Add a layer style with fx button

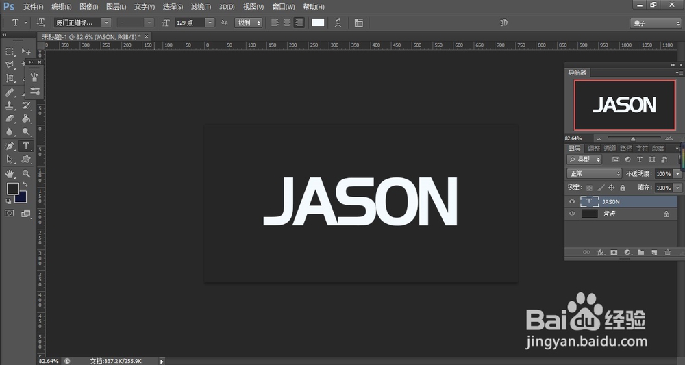(601, 253)
